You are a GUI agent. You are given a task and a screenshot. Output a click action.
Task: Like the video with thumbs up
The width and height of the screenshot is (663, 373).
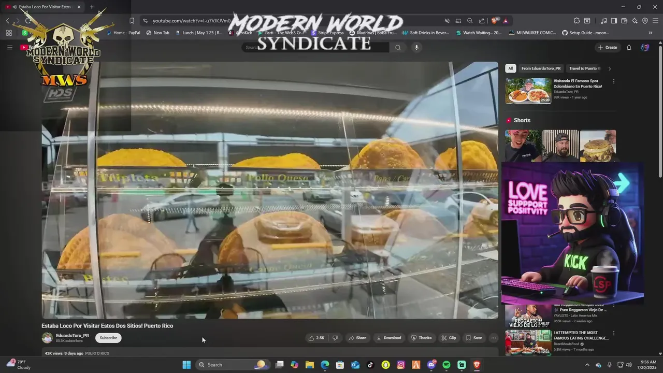coord(316,338)
